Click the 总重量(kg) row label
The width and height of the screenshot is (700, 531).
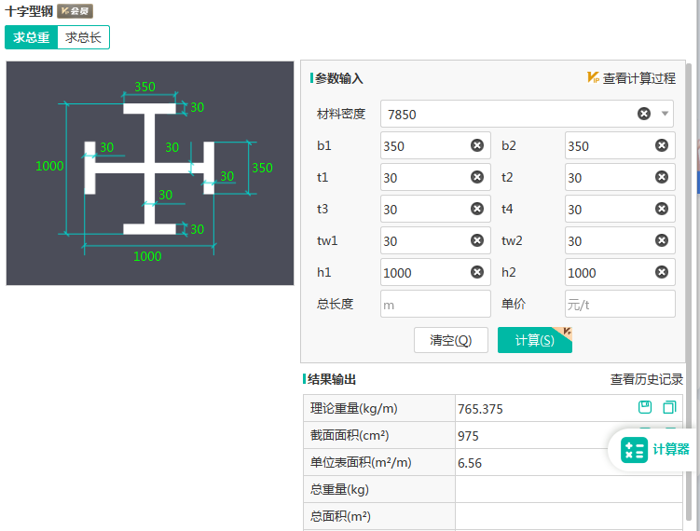pos(339,489)
